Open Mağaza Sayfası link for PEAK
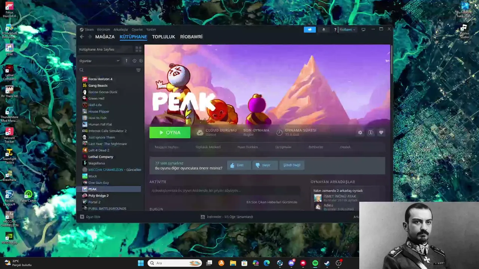Image resolution: width=479 pixels, height=269 pixels. [167, 147]
